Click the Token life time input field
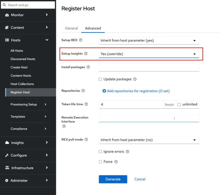This screenshot has height=195, width=220. coord(129,104)
